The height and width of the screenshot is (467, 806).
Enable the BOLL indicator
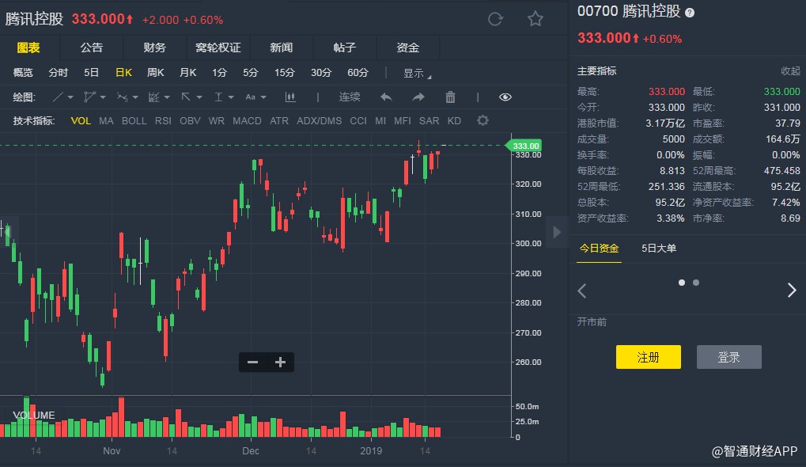coord(134,121)
